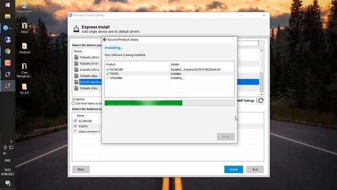The width and height of the screenshot is (337, 190).
Task: Click the blue Install button
Action: click(233, 169)
